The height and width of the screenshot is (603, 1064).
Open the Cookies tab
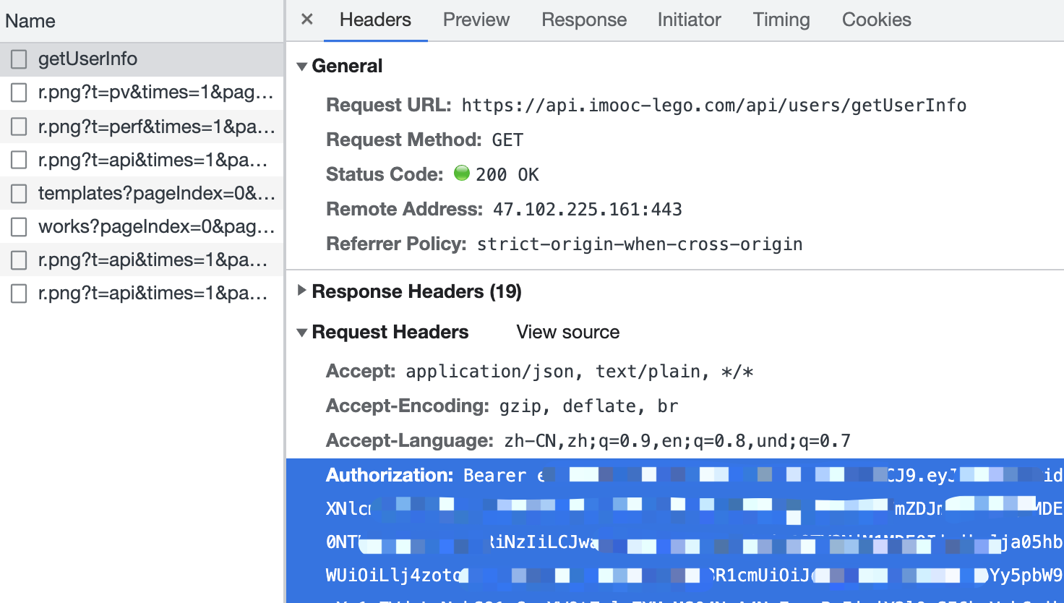point(876,20)
